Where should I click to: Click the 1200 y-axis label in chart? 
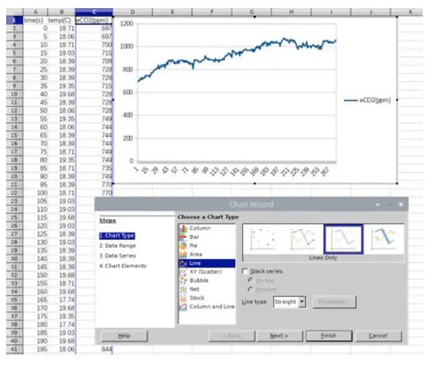(127, 24)
